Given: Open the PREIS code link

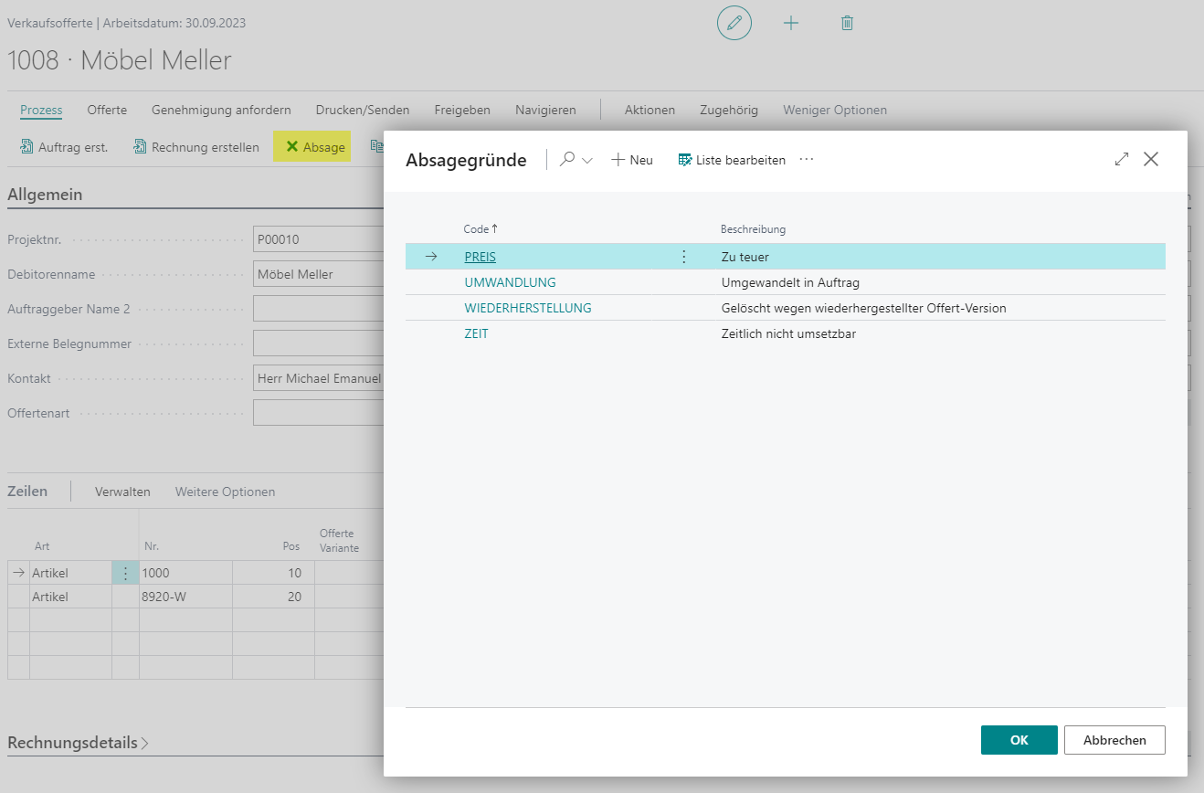Looking at the screenshot, I should [x=480, y=257].
